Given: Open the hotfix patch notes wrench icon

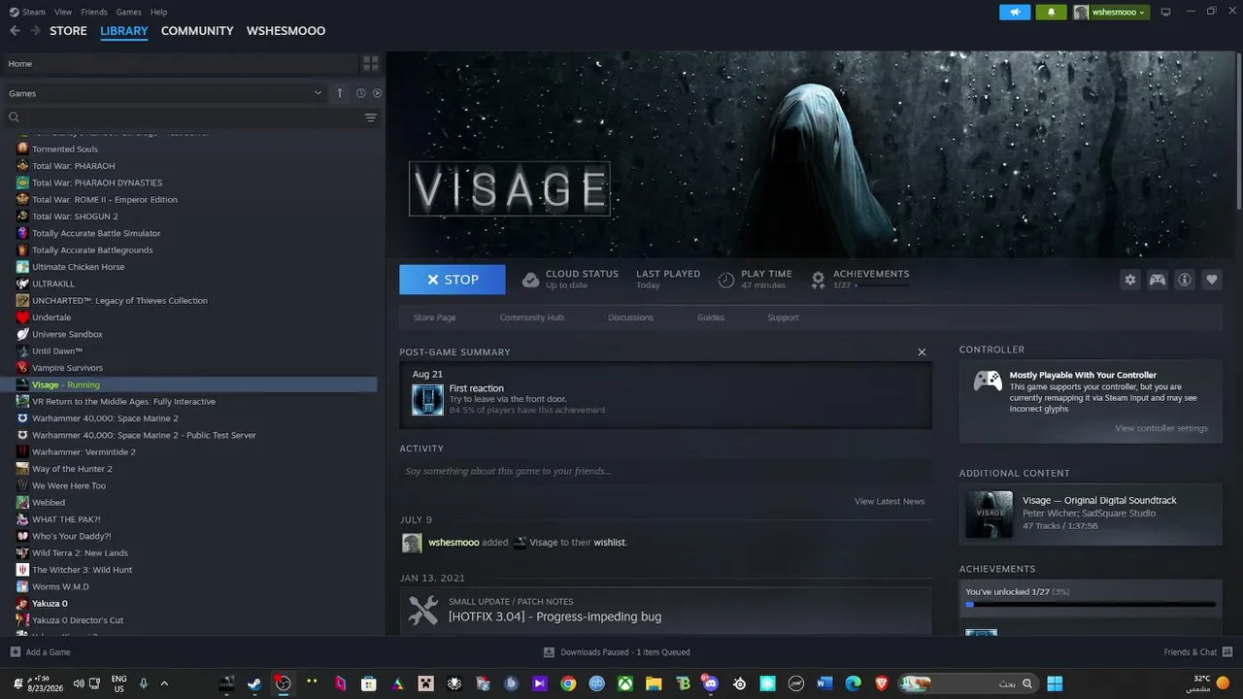Looking at the screenshot, I should tap(423, 610).
